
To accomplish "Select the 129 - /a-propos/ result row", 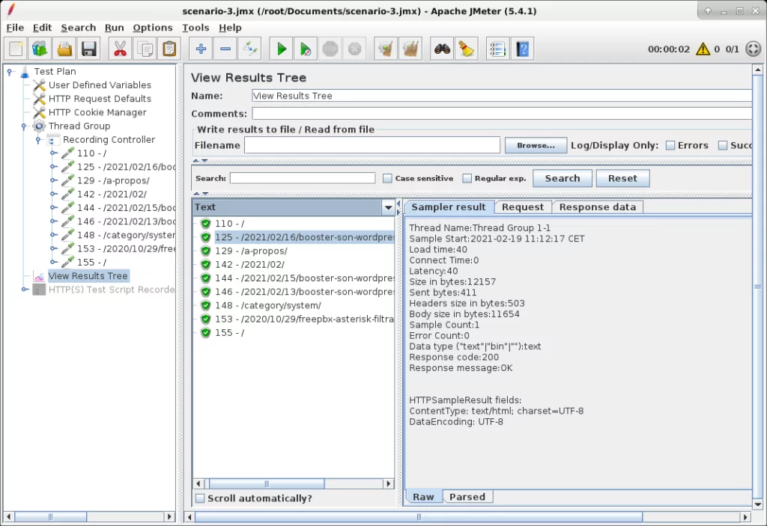I will [x=251, y=251].
